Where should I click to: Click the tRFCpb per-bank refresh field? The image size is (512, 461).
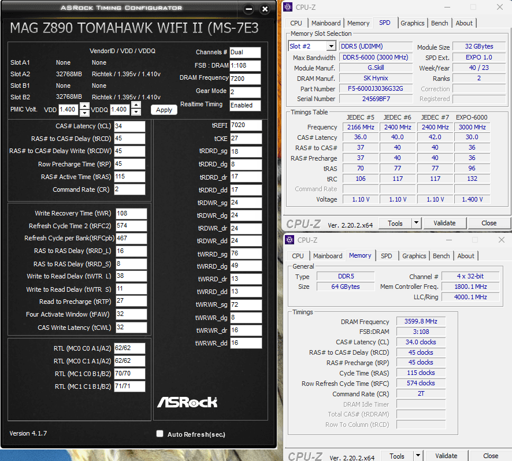point(132,239)
